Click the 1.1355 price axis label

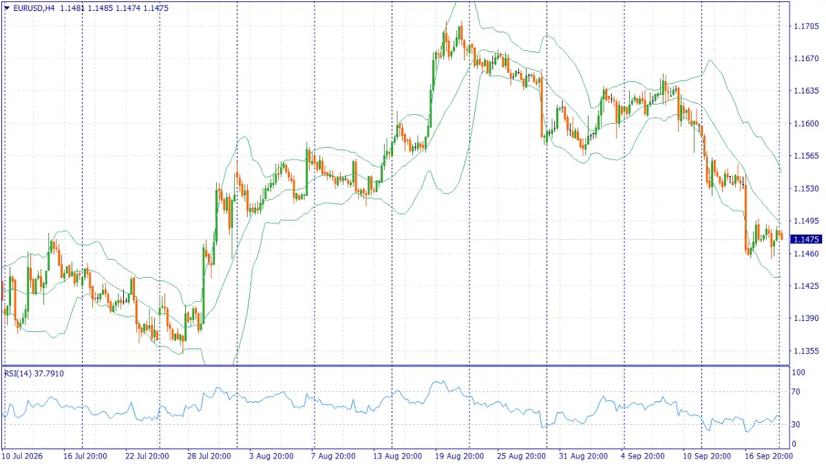pos(805,351)
